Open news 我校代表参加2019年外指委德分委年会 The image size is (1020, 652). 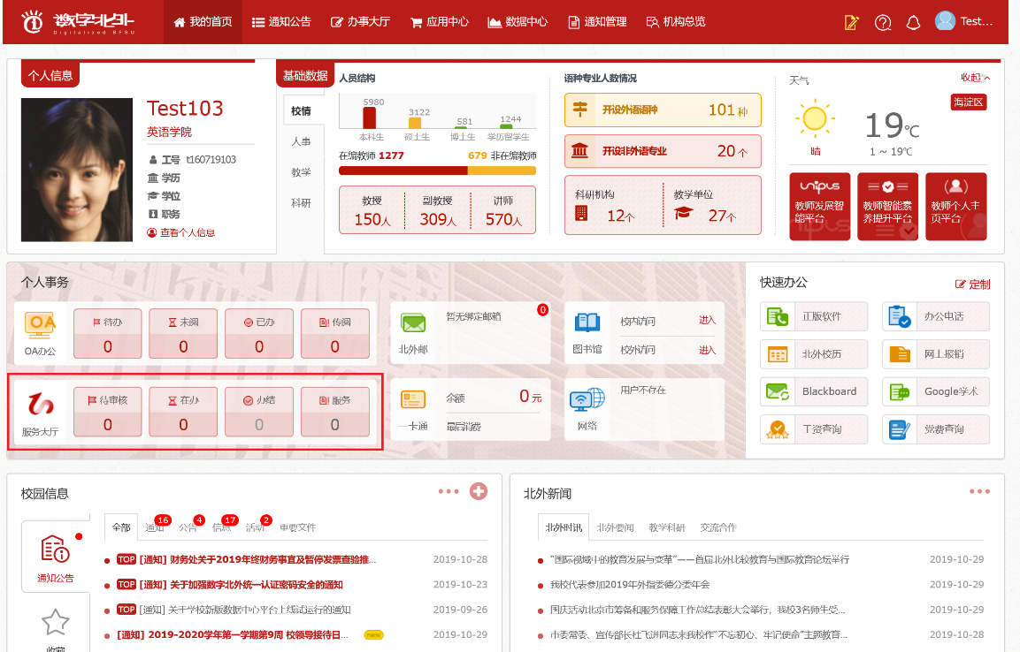pyautogui.click(x=630, y=585)
